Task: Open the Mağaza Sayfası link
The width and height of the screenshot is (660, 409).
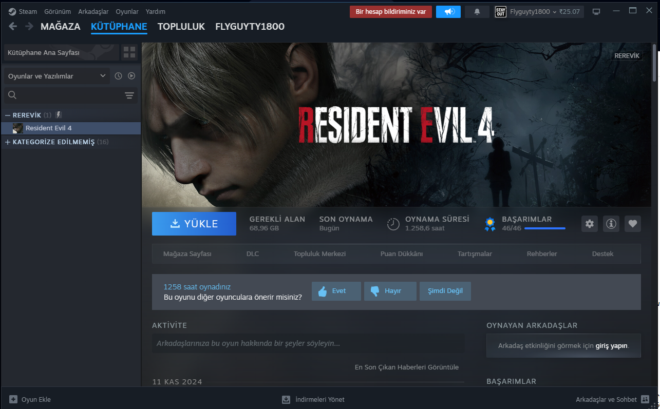Action: [x=187, y=254]
